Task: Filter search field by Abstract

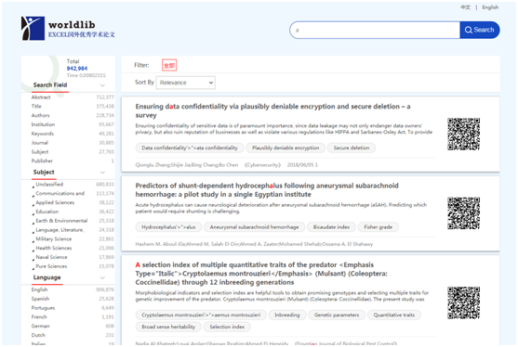Action: 41,97
